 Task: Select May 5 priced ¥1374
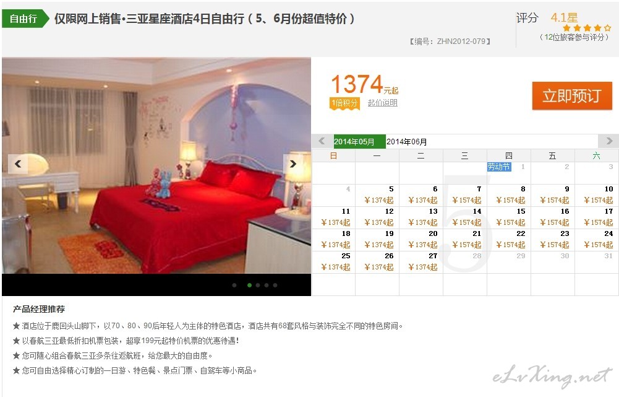377,195
